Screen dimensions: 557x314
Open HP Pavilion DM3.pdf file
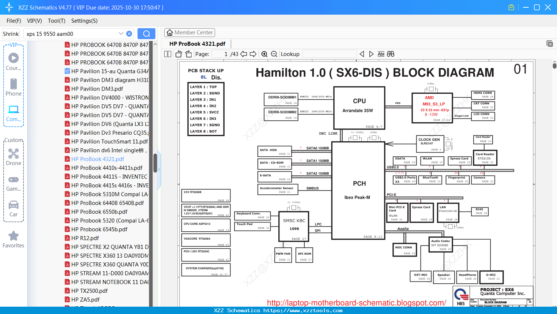point(97,89)
